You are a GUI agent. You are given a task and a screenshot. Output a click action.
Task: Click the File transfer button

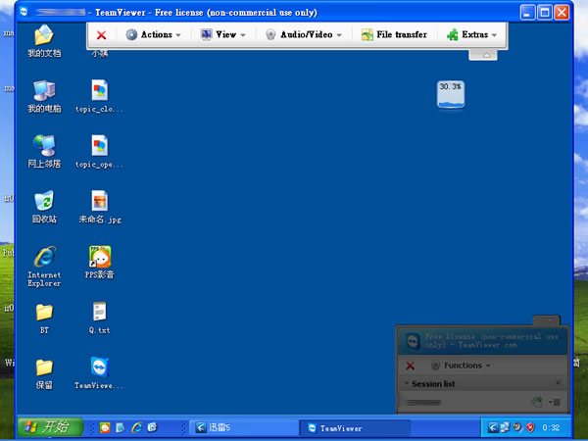394,34
